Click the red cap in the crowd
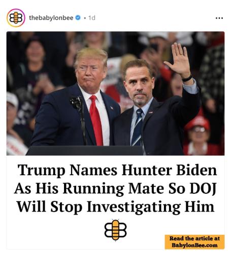The image size is (231, 253). (x=197, y=122)
